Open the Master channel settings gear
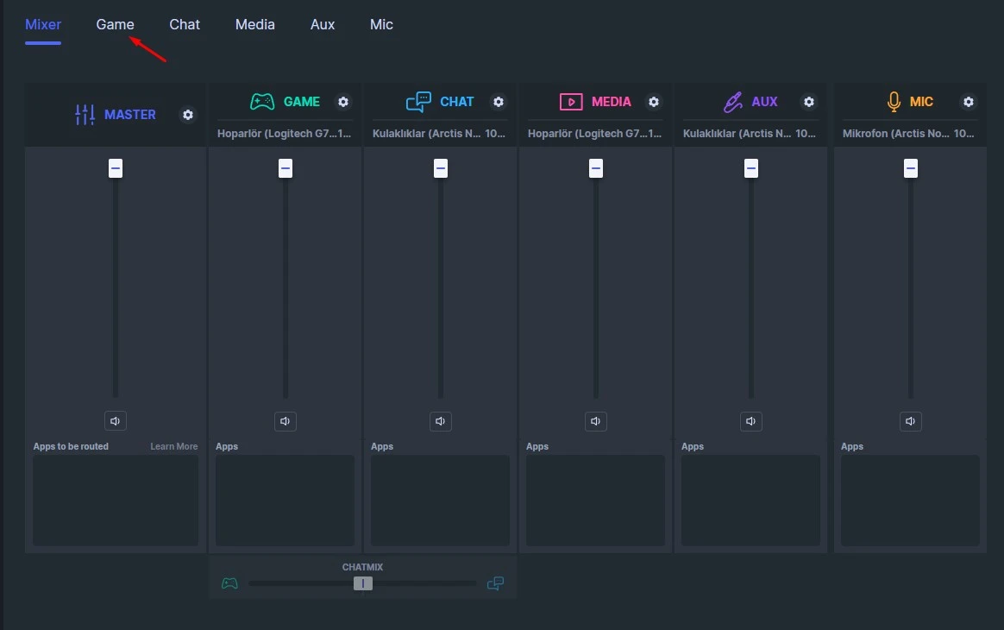1004x630 pixels. [x=188, y=115]
